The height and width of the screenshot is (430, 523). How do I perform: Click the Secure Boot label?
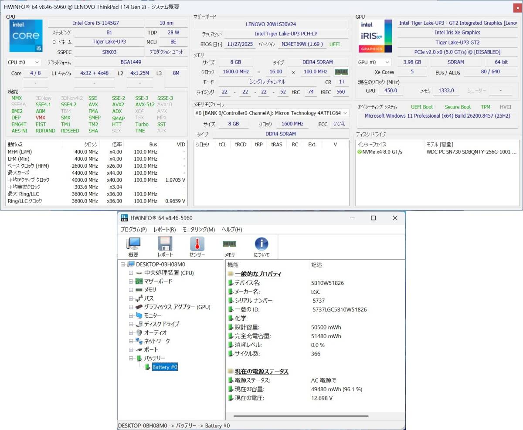pyautogui.click(x=458, y=107)
